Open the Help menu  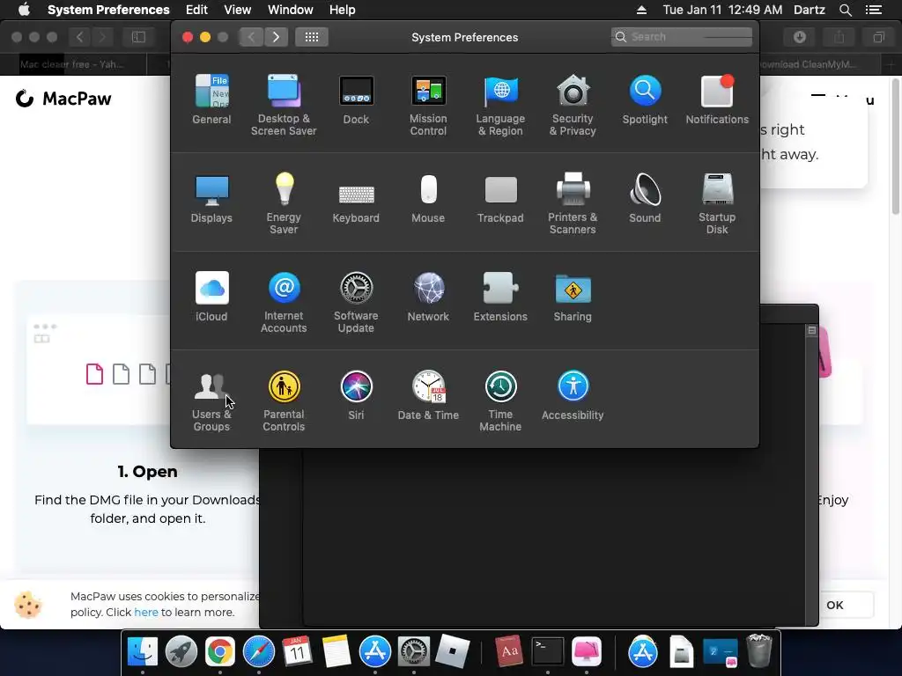343,10
